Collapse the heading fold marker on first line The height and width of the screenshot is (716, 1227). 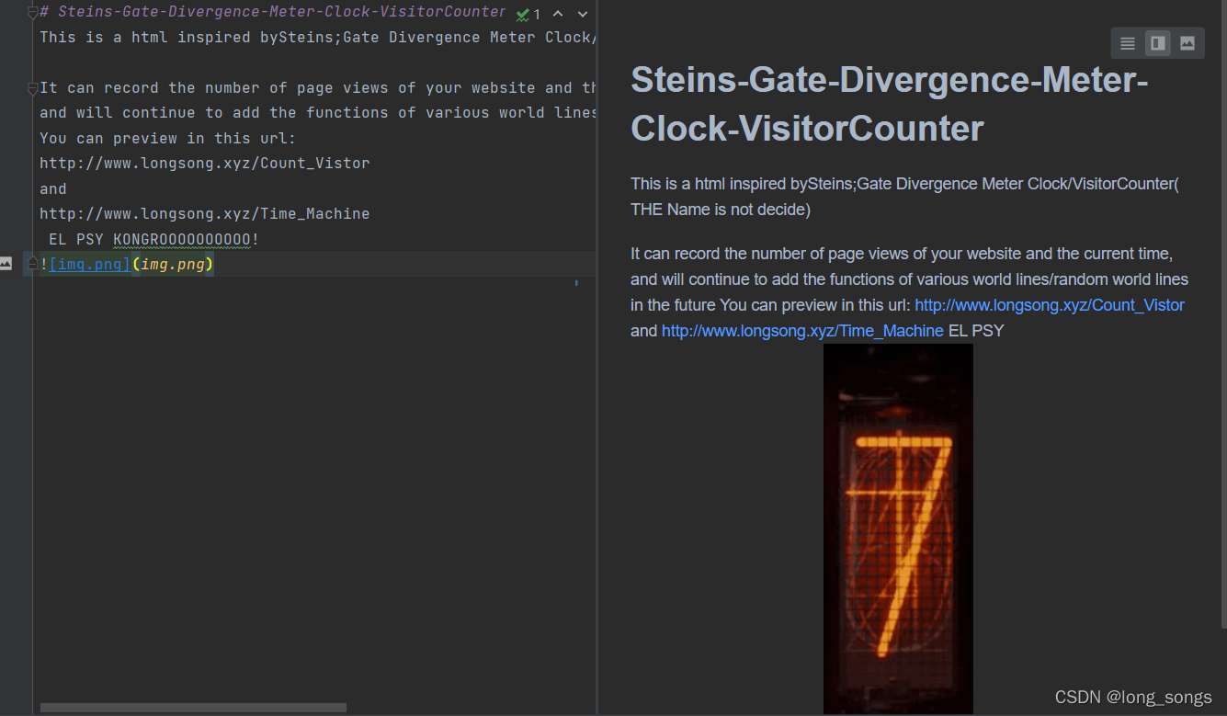tap(33, 12)
